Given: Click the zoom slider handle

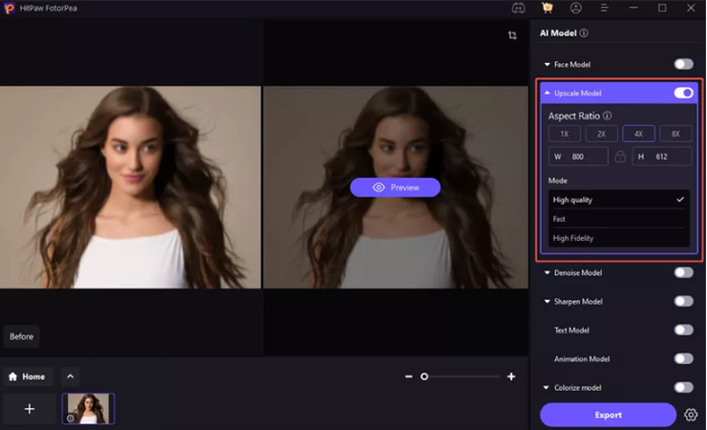Looking at the screenshot, I should click(424, 376).
